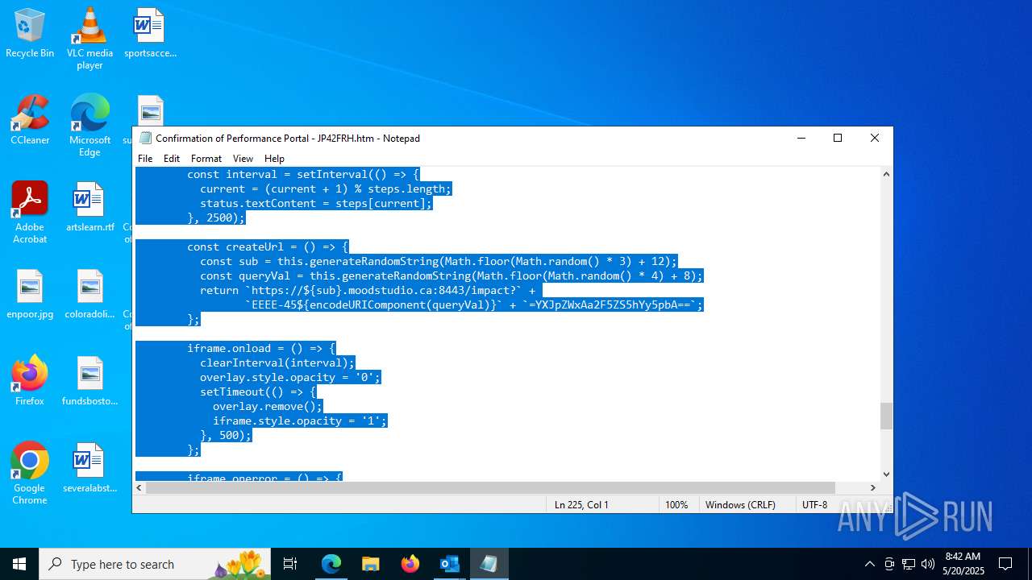Open volume control tray icon

(928, 564)
